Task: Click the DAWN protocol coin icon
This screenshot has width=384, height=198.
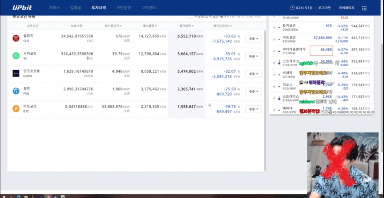Action: coord(16,74)
